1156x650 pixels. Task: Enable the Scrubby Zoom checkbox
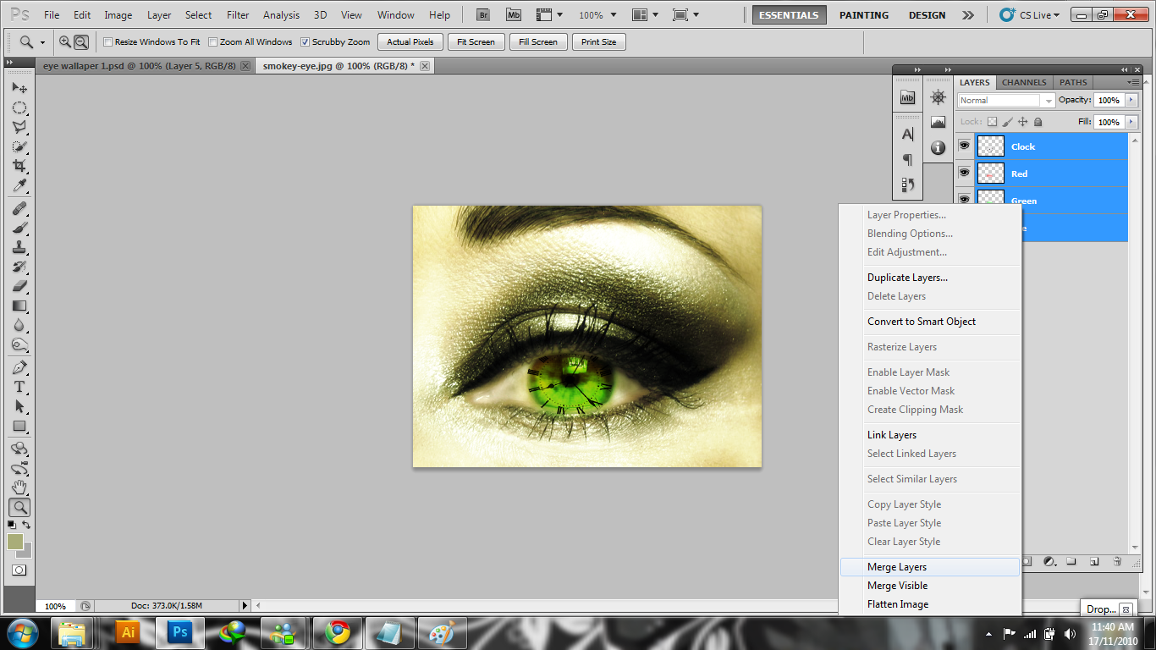pyautogui.click(x=306, y=41)
